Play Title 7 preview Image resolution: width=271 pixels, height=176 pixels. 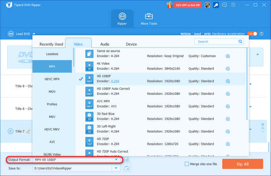click(11, 131)
